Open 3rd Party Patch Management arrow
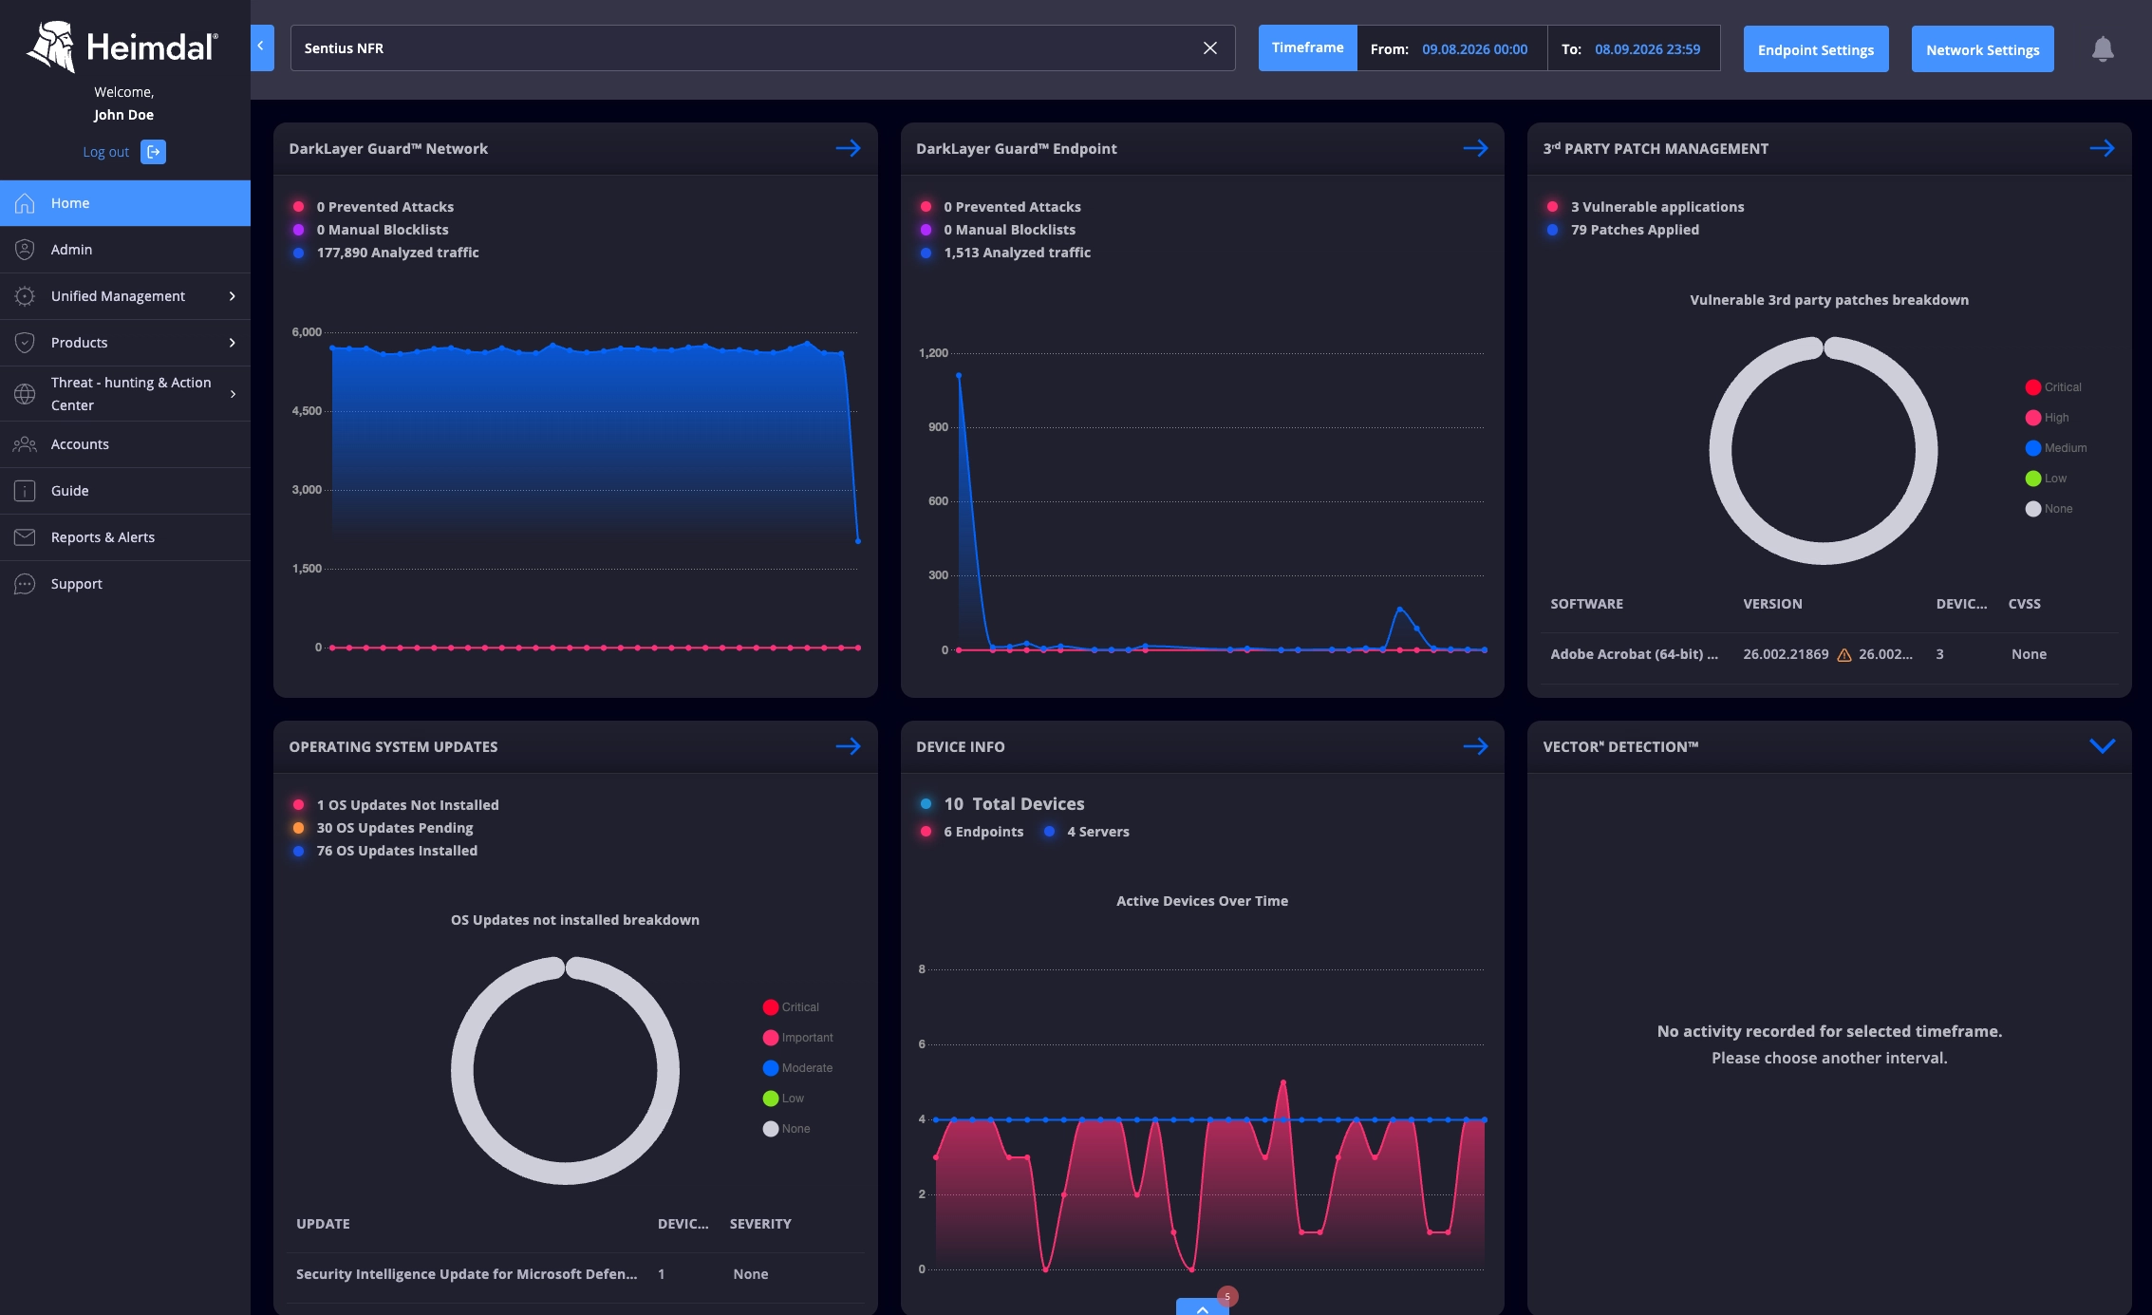 click(2102, 148)
